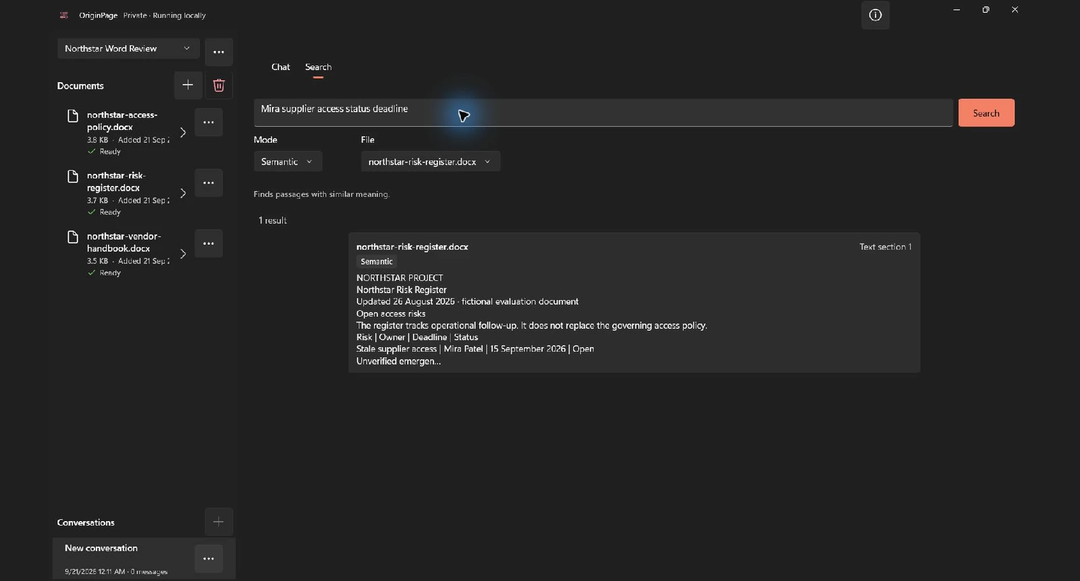Delete documents using the trash icon
Image resolution: width=1080 pixels, height=581 pixels.
click(x=219, y=85)
